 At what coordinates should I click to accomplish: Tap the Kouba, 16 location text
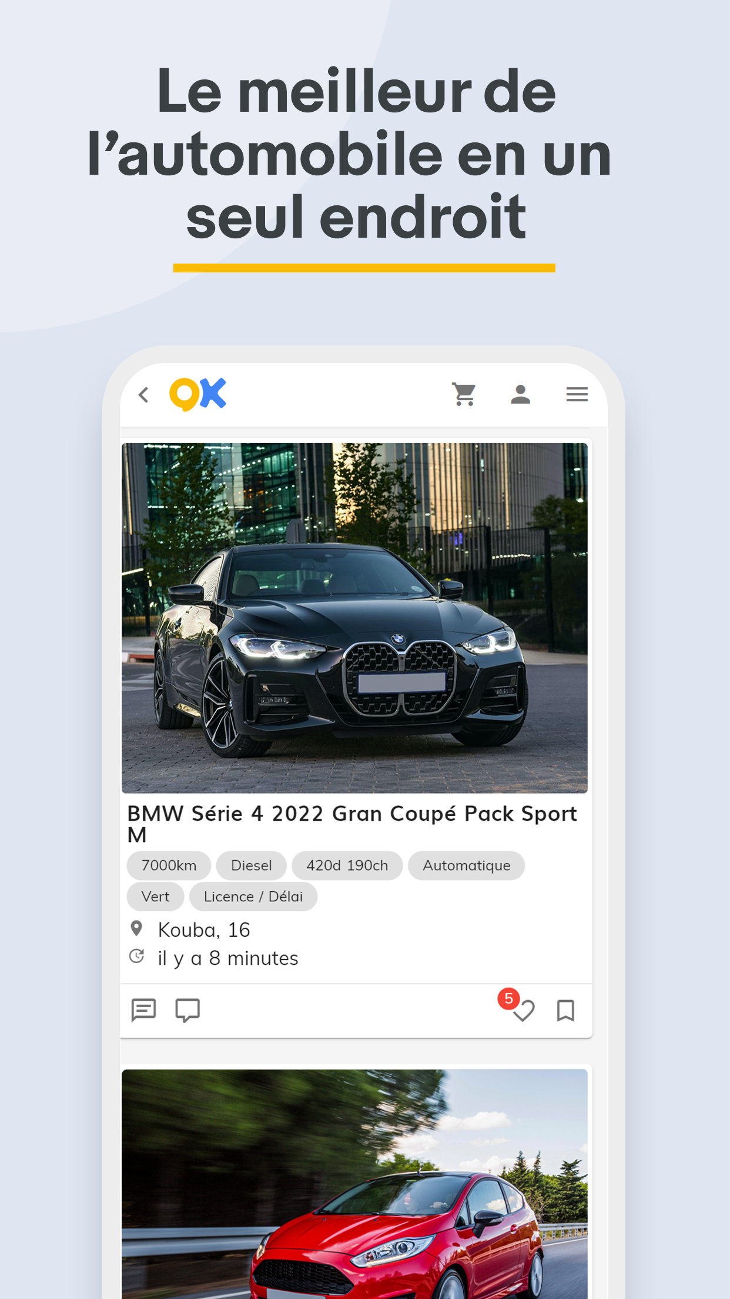[x=204, y=930]
